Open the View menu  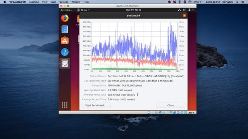pyautogui.click(x=45, y=2)
